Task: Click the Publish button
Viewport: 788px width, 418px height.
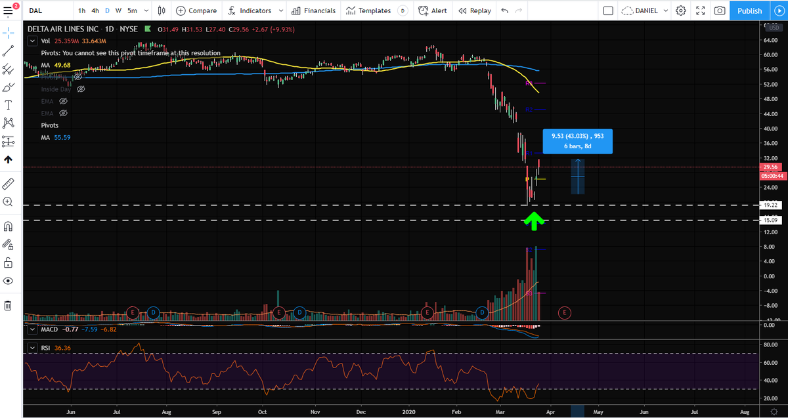Action: click(749, 10)
